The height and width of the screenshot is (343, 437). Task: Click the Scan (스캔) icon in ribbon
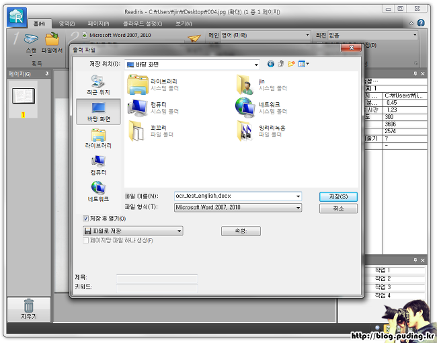[x=31, y=39]
